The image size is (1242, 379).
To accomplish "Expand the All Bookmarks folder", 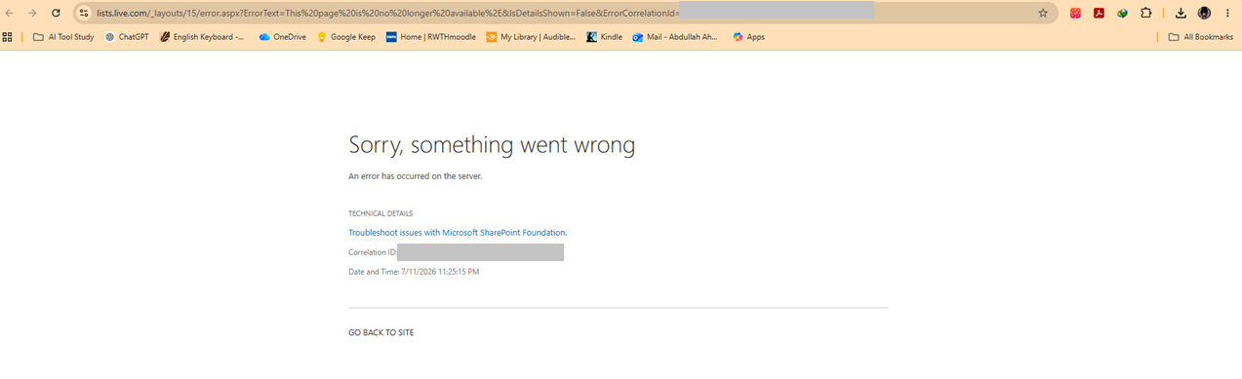I will tap(1200, 37).
